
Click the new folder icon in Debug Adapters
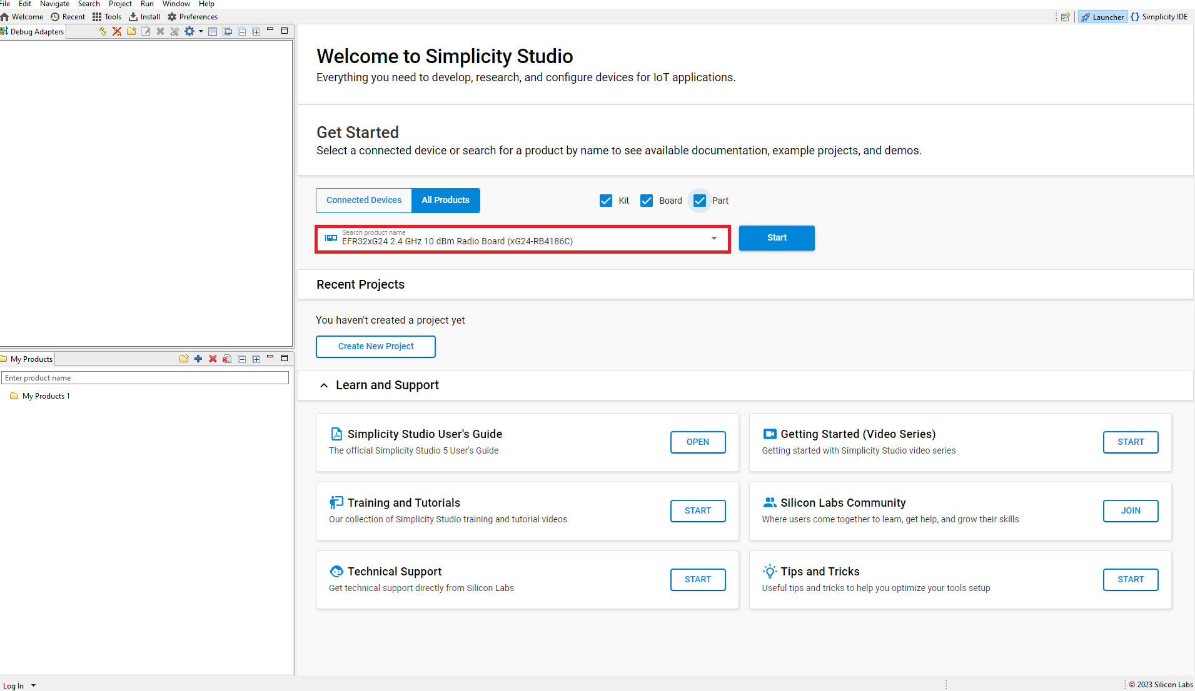(131, 31)
